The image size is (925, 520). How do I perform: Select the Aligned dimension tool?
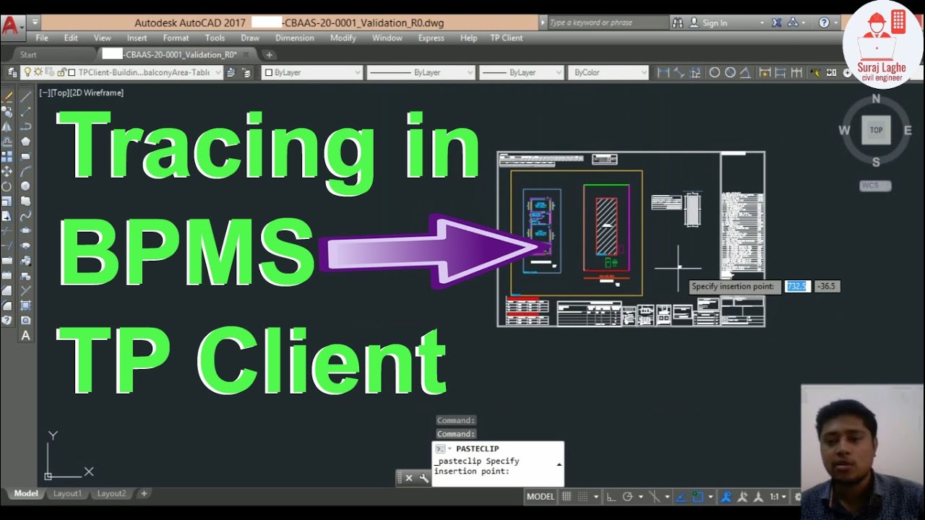[x=679, y=72]
